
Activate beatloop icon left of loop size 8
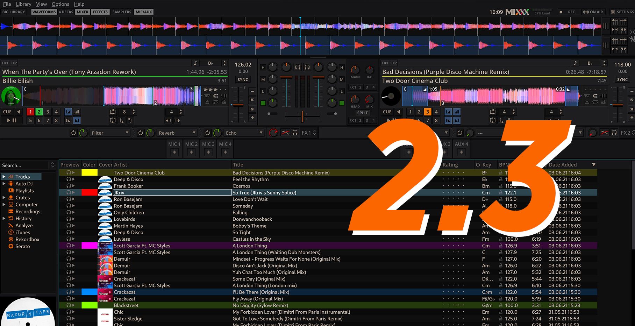click(x=113, y=112)
